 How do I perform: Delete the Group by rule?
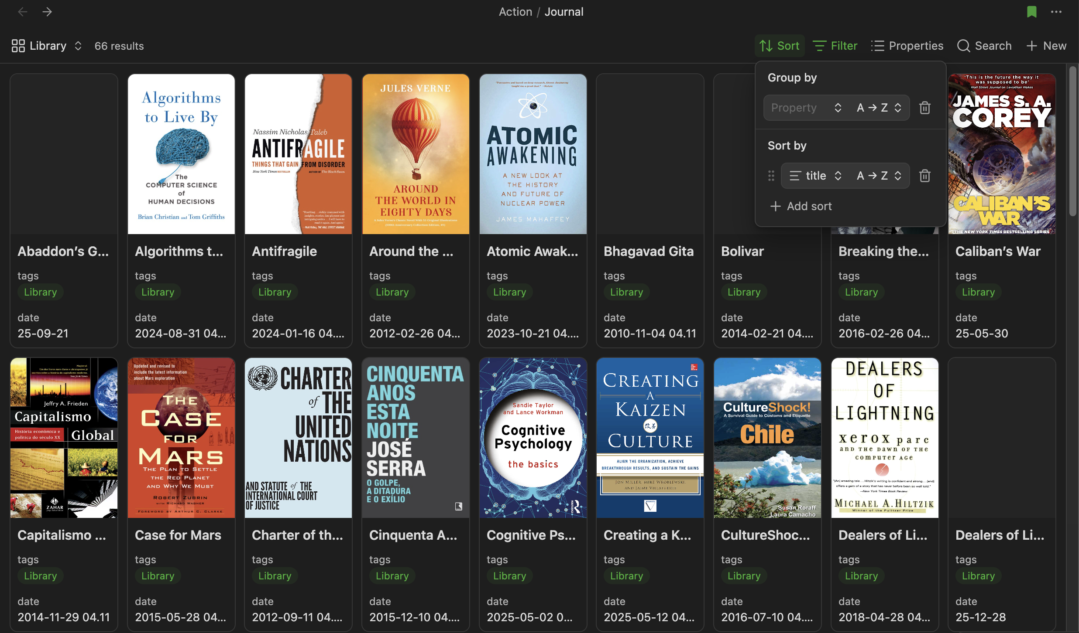925,108
